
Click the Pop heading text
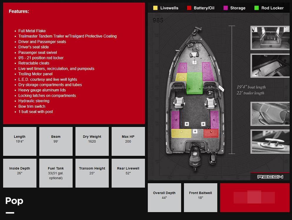click(14, 201)
